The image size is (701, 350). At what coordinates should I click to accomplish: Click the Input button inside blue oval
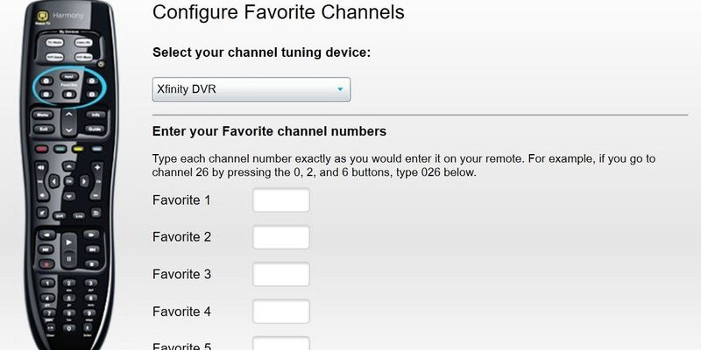[x=69, y=76]
